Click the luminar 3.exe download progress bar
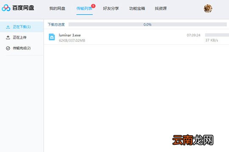 coord(217,35)
